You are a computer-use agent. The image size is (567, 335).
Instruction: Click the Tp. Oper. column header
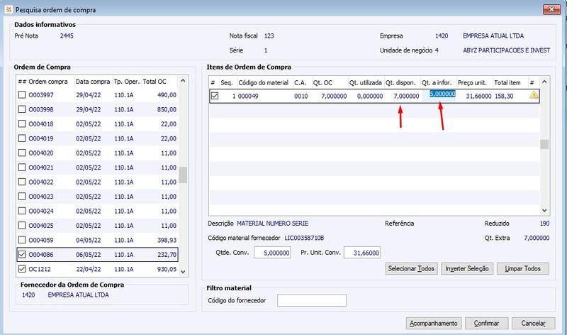click(x=127, y=82)
